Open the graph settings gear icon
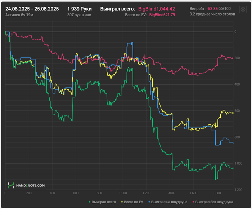The height and width of the screenshot is (209, 252). pos(243,9)
